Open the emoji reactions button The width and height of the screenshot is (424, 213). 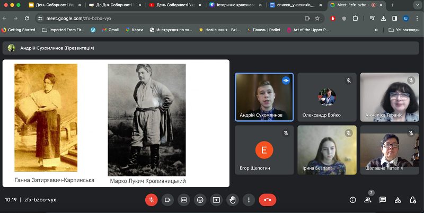(200, 200)
